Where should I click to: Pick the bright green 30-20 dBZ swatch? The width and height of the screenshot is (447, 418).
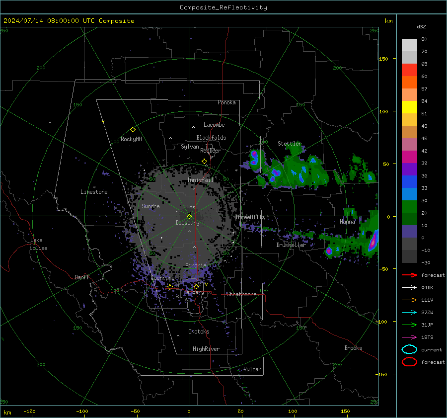tap(409, 207)
